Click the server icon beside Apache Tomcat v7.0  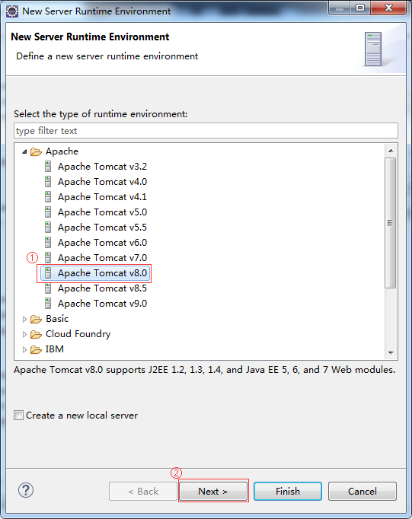(x=48, y=258)
